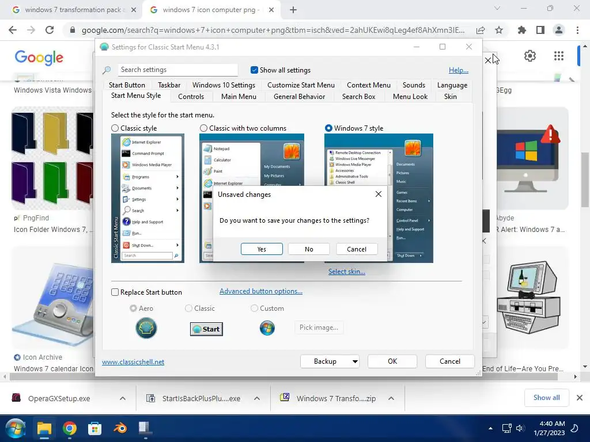Open the Menu Look tab
This screenshot has width=590, height=442.
tap(410, 97)
